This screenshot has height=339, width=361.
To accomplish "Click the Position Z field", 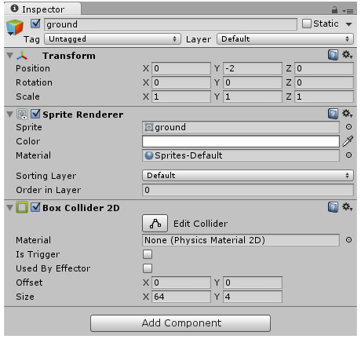I will coord(324,68).
